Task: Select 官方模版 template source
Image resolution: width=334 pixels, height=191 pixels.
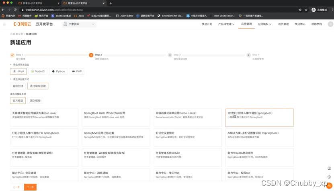Action: (18, 101)
